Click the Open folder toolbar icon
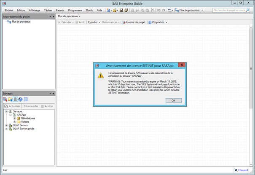 pyautogui.click(x=115, y=10)
